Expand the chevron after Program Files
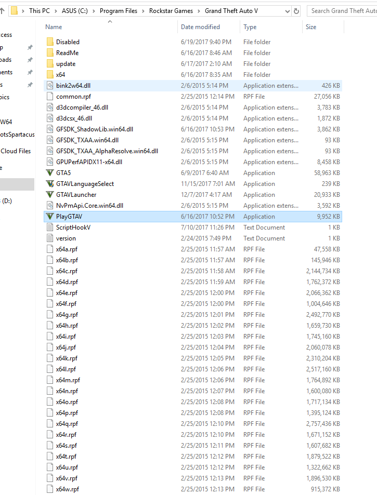The height and width of the screenshot is (495, 377). [143, 11]
